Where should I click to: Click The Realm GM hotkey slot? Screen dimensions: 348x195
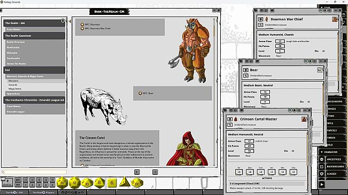click(14, 192)
